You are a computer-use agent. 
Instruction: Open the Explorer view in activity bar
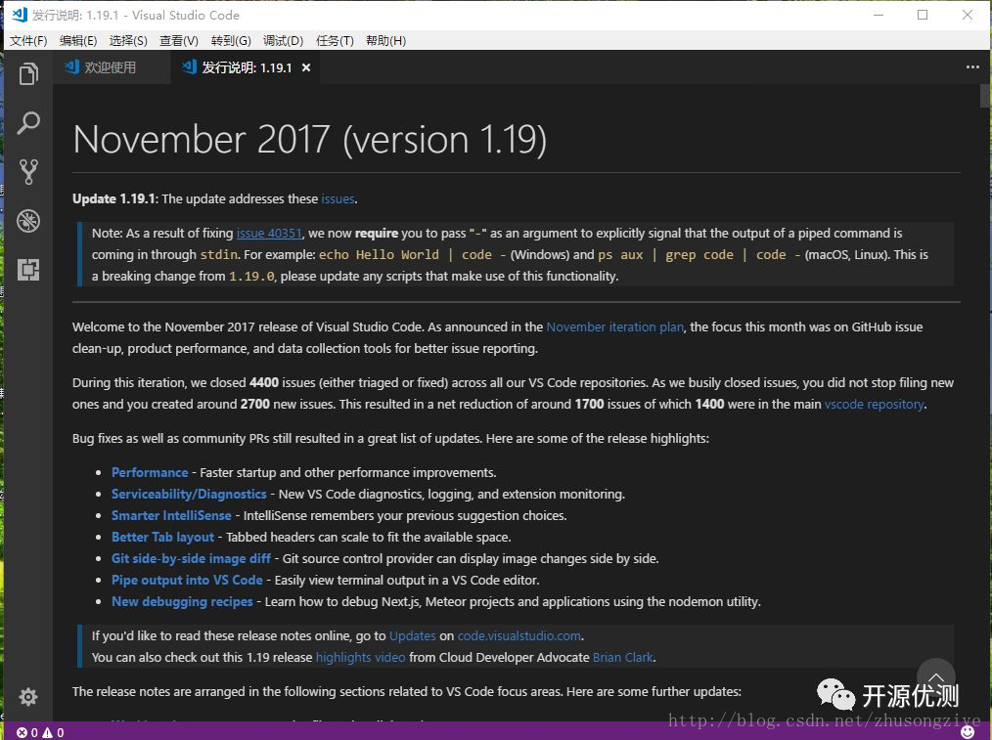(28, 74)
